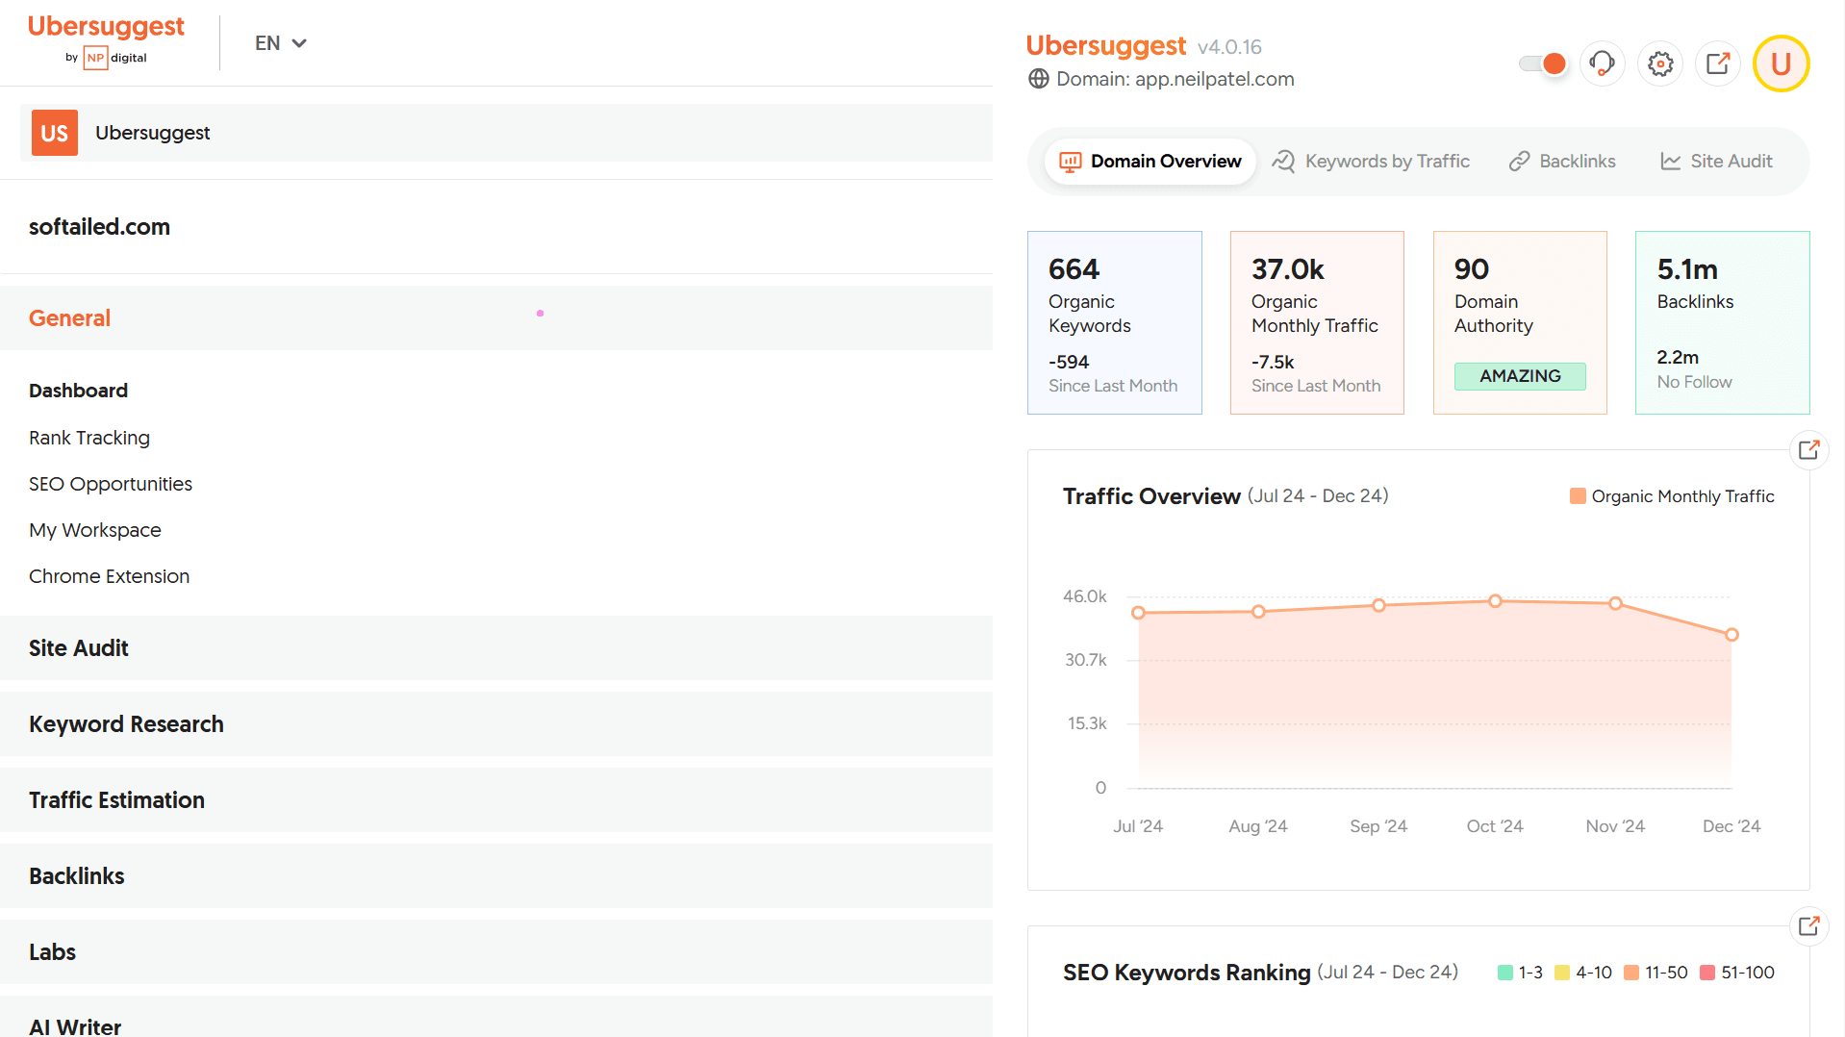Open SEO Keywords Ranking external link icon
The width and height of the screenshot is (1845, 1037).
pos(1808,925)
